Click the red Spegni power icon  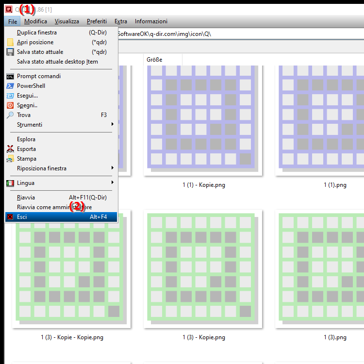pos(10,105)
